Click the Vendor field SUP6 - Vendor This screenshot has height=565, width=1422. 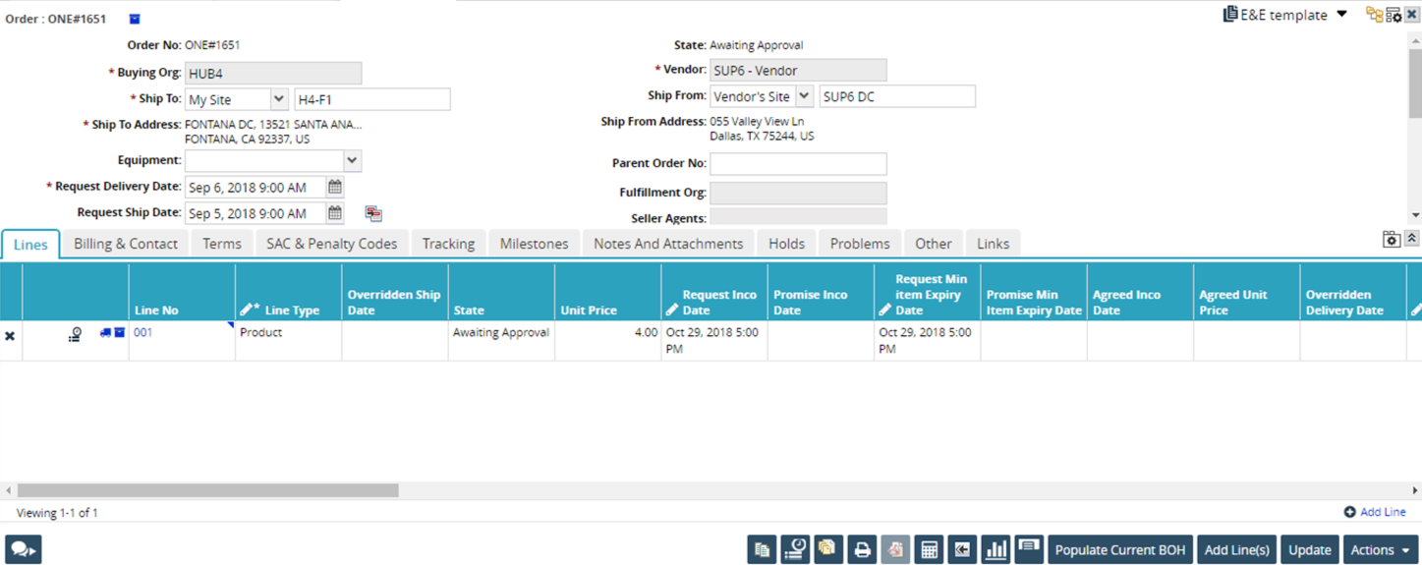(x=798, y=71)
